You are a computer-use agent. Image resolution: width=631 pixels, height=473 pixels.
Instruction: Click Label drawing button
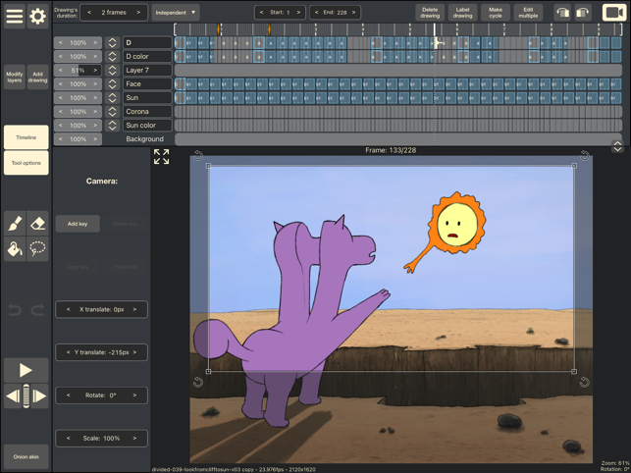pos(463,13)
